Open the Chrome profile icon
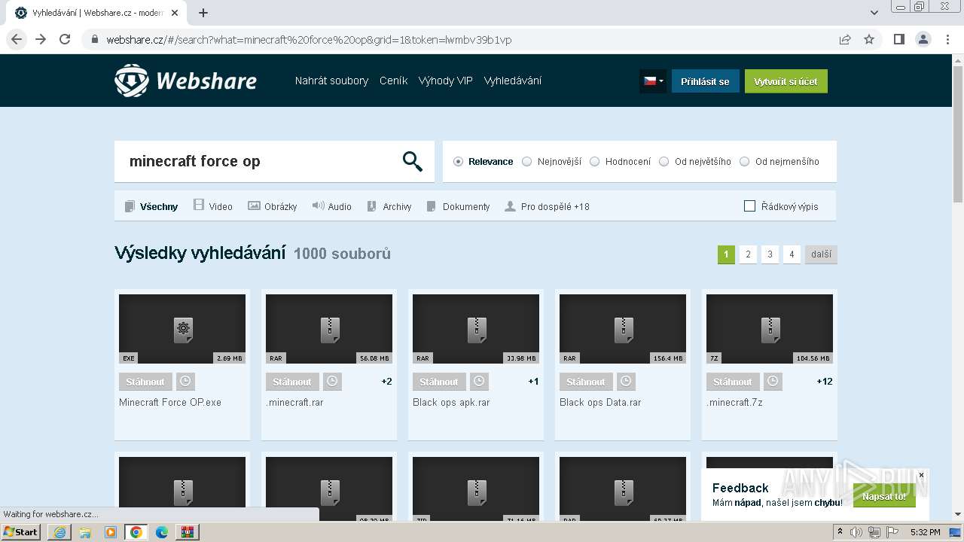Image resolution: width=964 pixels, height=542 pixels. 923,40
